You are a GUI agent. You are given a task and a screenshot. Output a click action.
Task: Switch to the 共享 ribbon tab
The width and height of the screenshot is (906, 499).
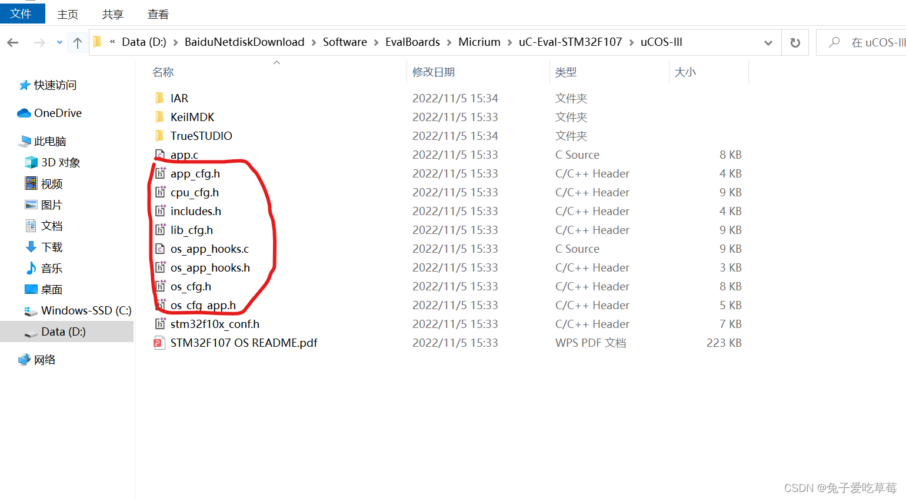pyautogui.click(x=113, y=14)
